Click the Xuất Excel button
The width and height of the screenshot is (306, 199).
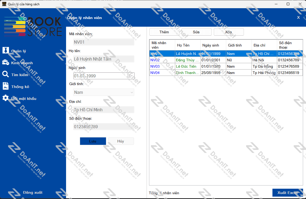[x=288, y=193]
